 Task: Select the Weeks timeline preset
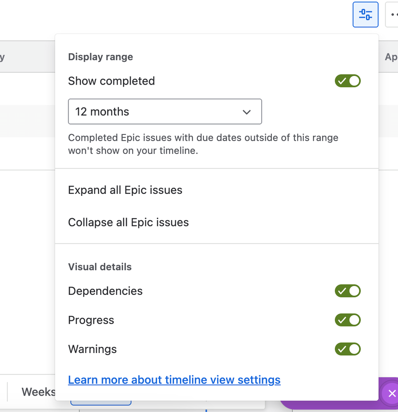point(38,391)
